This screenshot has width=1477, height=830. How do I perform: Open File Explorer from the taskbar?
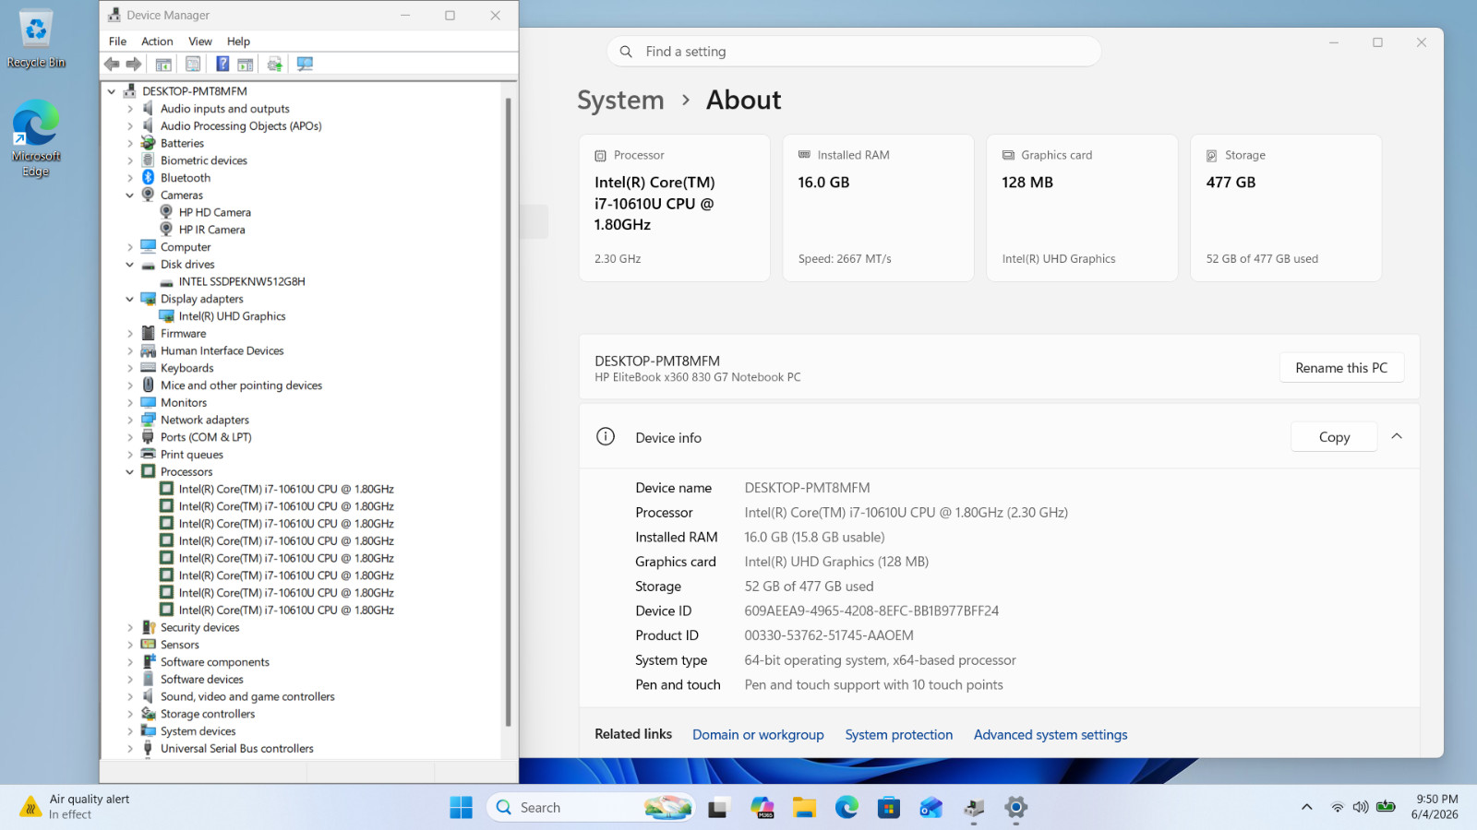click(x=804, y=808)
